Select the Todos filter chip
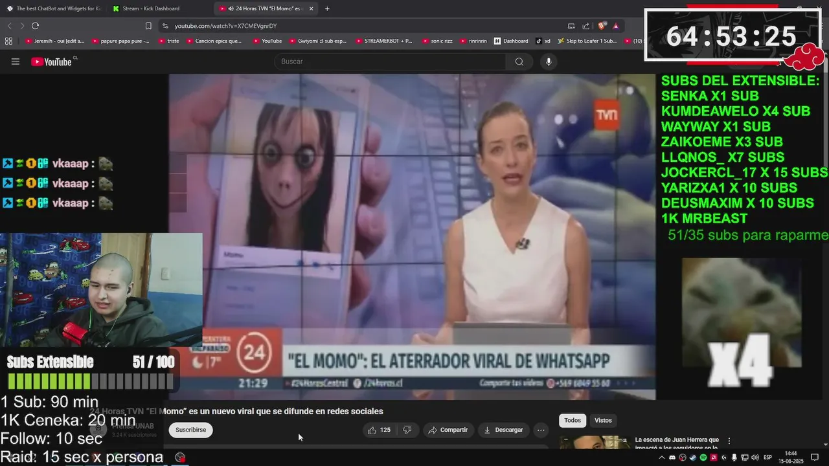The width and height of the screenshot is (829, 466). point(573,421)
